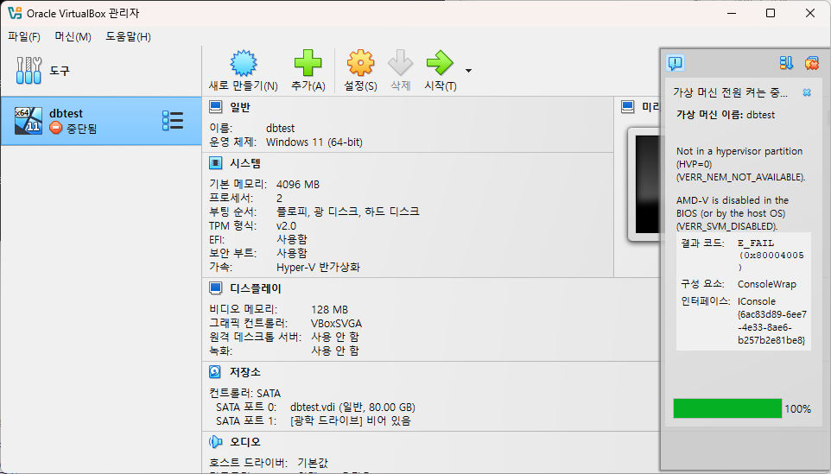Click the 128 MB video memory value

(330, 309)
